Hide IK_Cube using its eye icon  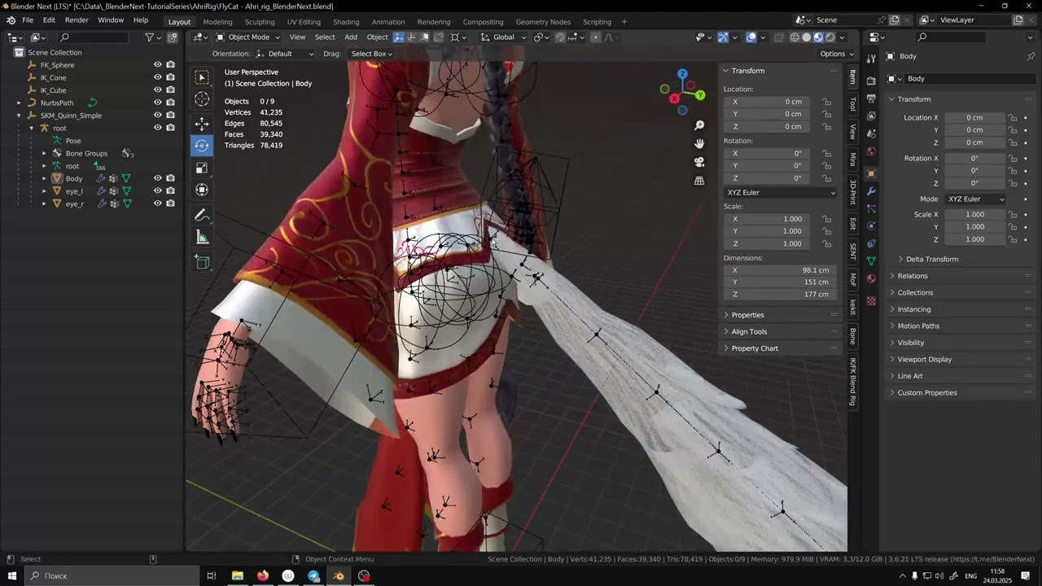tap(158, 90)
